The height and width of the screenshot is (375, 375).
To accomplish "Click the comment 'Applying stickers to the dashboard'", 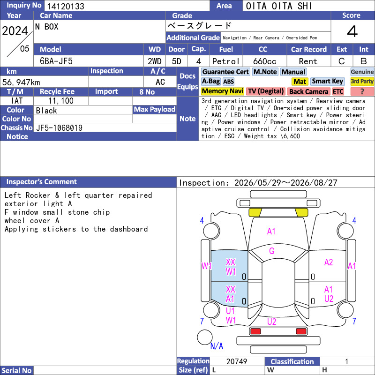I will (x=76, y=229).
